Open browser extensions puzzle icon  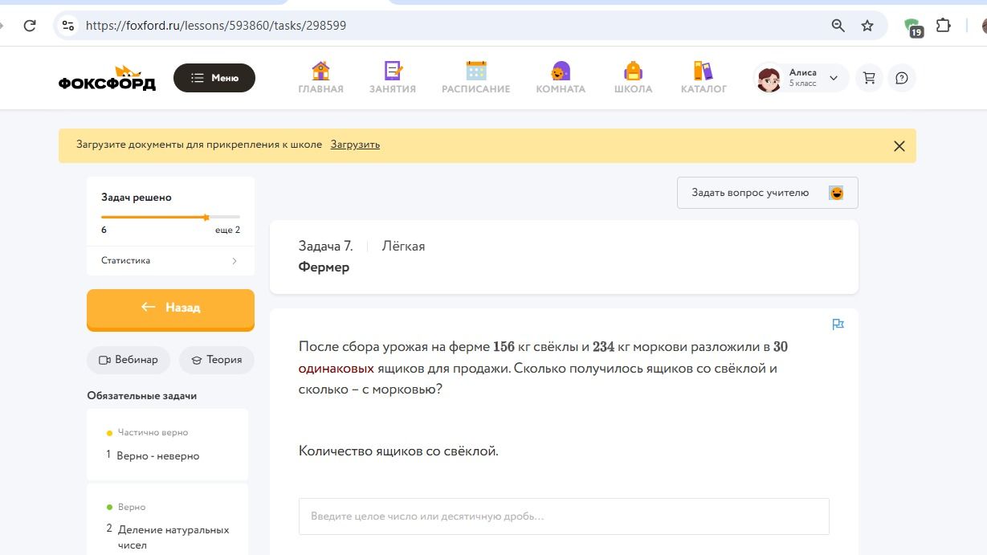(x=944, y=26)
